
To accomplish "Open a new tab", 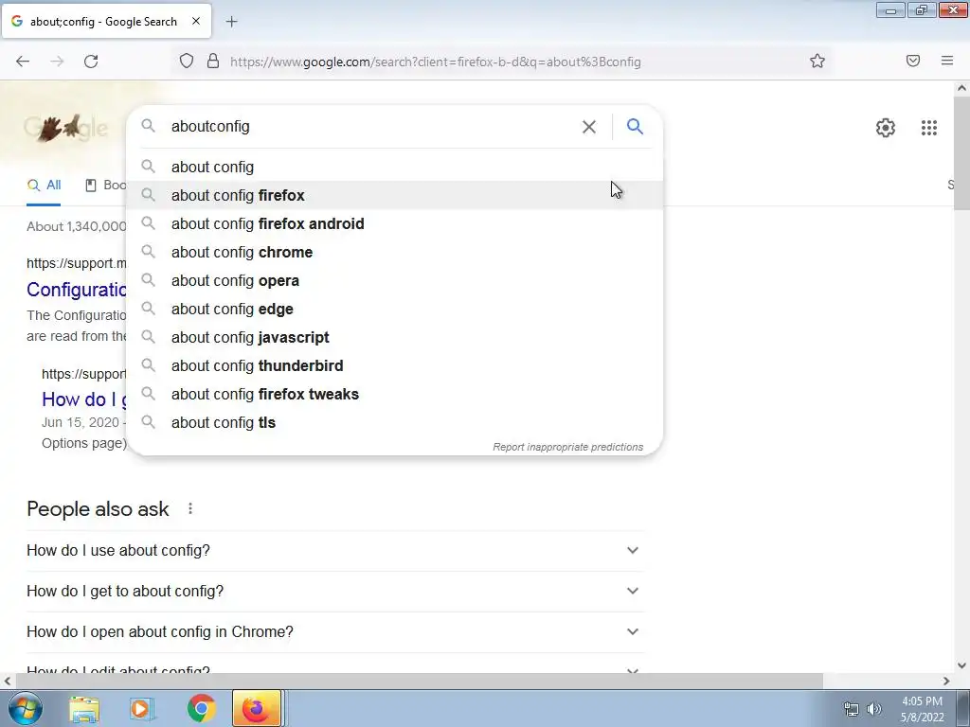I will click(x=231, y=22).
